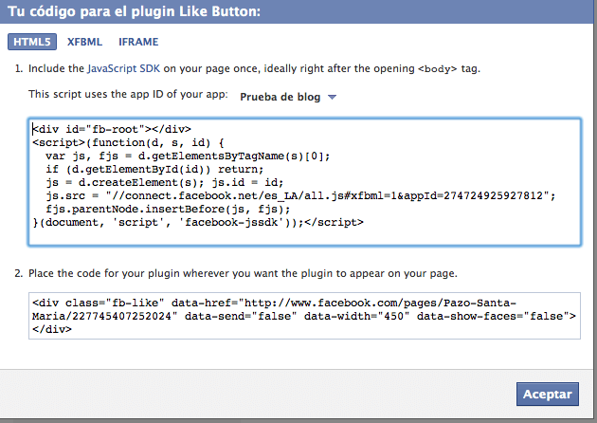Click the getElementsByTagName line in code
Viewport: 597px width, 423px height.
pos(188,156)
